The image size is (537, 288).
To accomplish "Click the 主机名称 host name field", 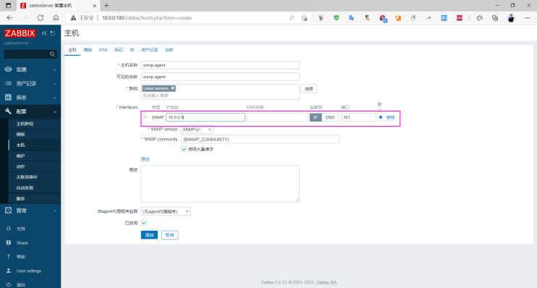I will pyautogui.click(x=220, y=65).
